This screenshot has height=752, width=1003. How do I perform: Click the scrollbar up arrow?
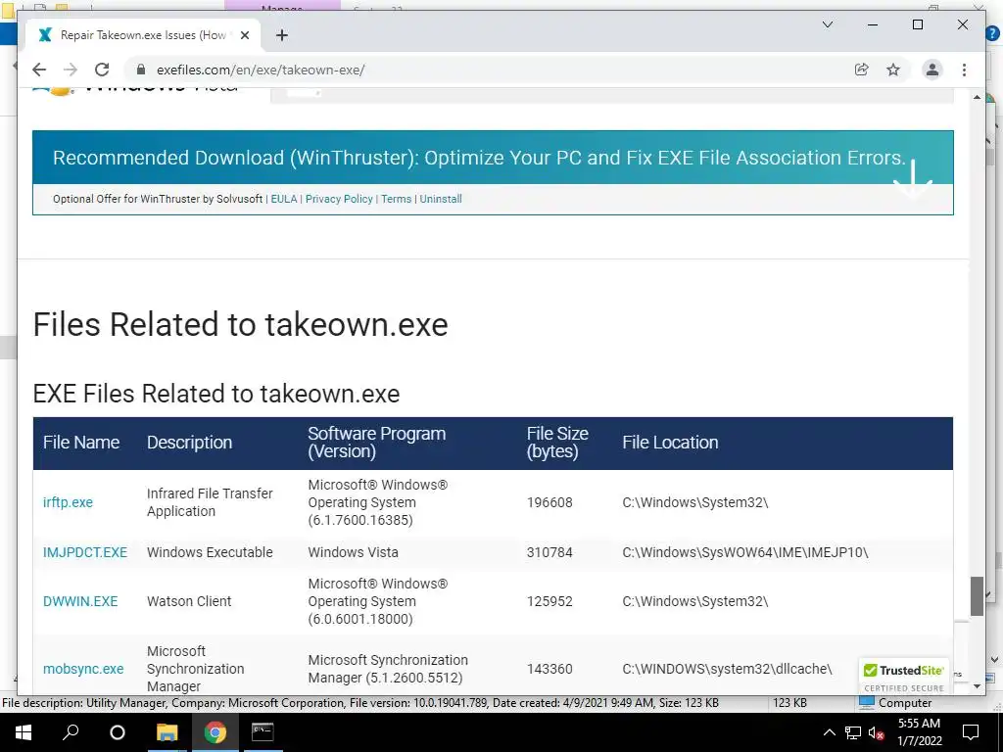(977, 97)
